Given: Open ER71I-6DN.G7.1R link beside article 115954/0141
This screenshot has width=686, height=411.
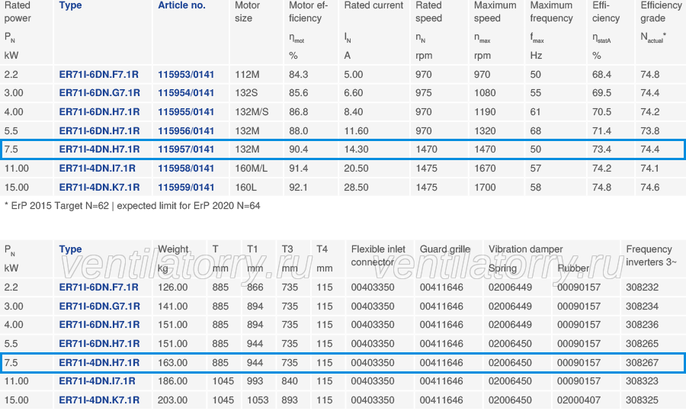Looking at the screenshot, I should (99, 93).
